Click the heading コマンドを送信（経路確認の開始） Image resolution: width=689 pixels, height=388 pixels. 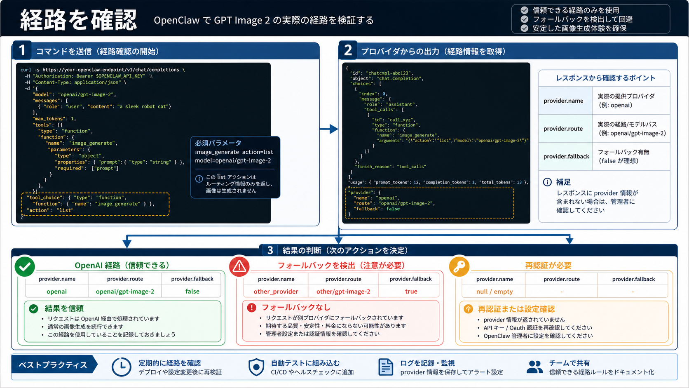[98, 52]
